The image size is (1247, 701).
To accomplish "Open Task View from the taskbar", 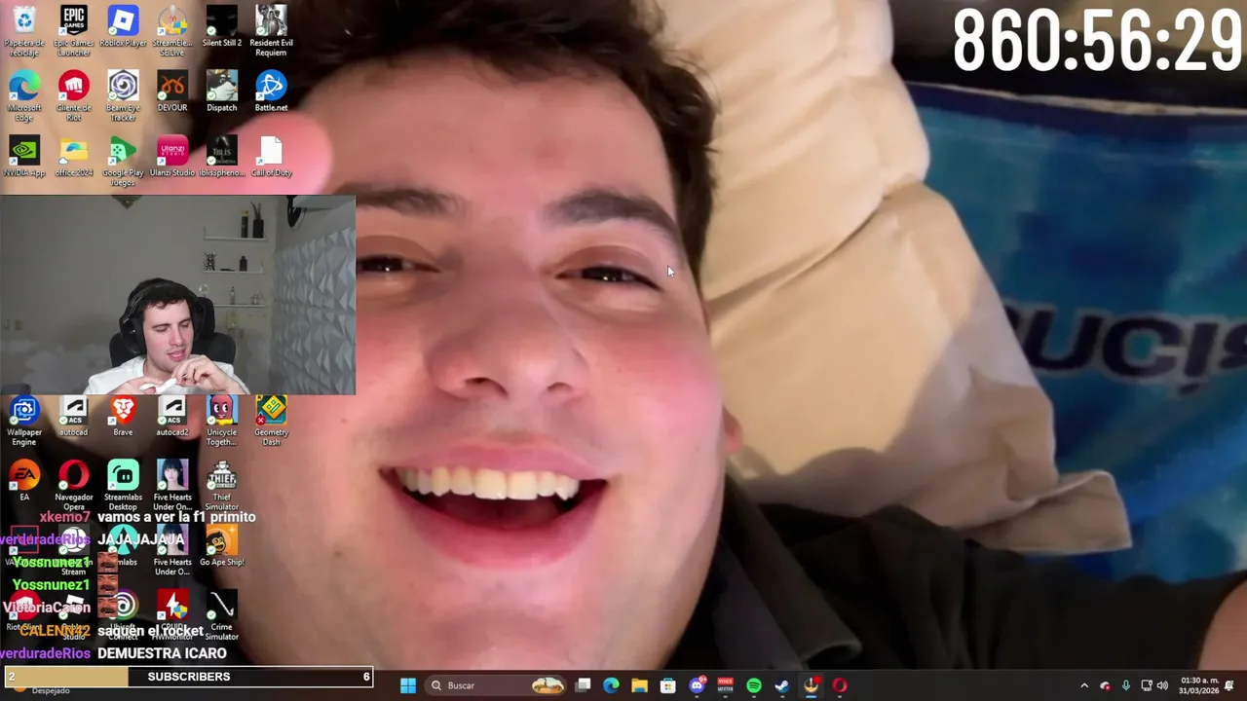I will 583,685.
